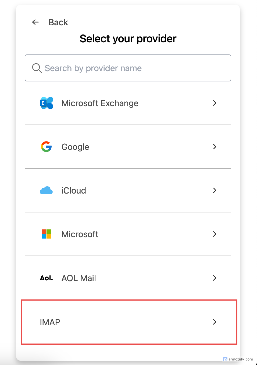Click the Microsoft Exchange logo icon
The image size is (257, 365).
(x=46, y=103)
